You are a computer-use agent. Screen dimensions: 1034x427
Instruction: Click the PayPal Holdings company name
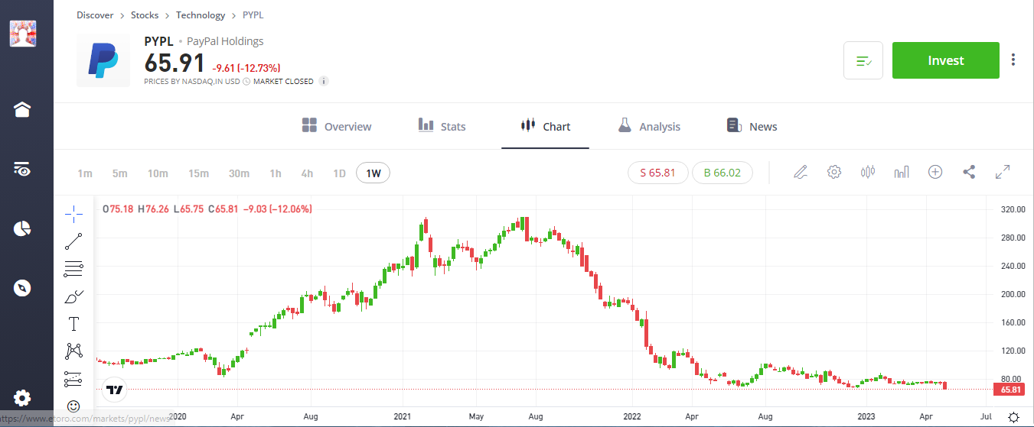tap(225, 41)
